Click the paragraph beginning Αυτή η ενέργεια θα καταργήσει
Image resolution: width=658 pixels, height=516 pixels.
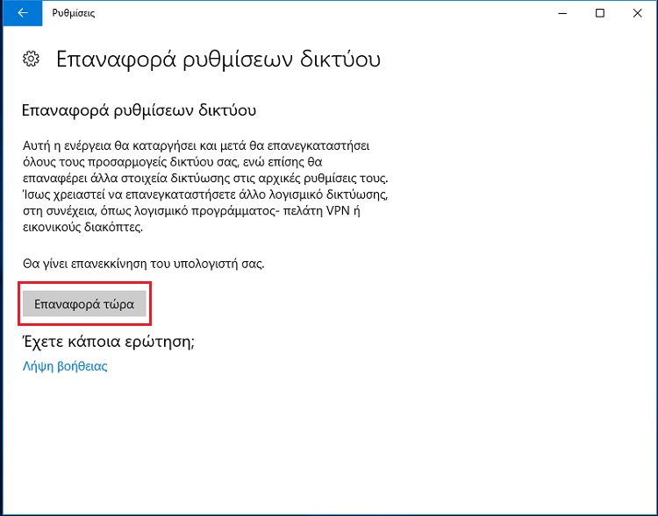pyautogui.click(x=205, y=187)
